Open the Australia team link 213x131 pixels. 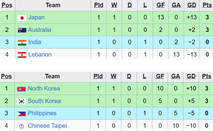40,30
